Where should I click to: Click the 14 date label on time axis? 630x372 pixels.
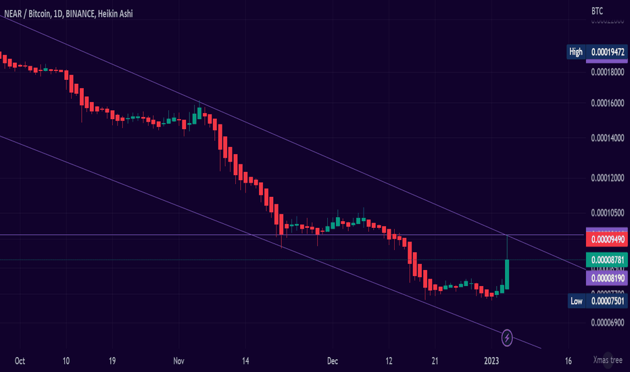coord(245,361)
